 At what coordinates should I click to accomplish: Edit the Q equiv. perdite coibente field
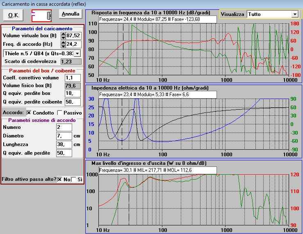tap(73, 102)
